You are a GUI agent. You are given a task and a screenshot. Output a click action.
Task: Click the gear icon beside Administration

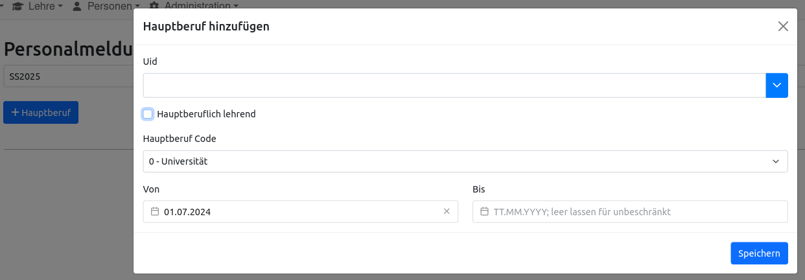click(154, 5)
